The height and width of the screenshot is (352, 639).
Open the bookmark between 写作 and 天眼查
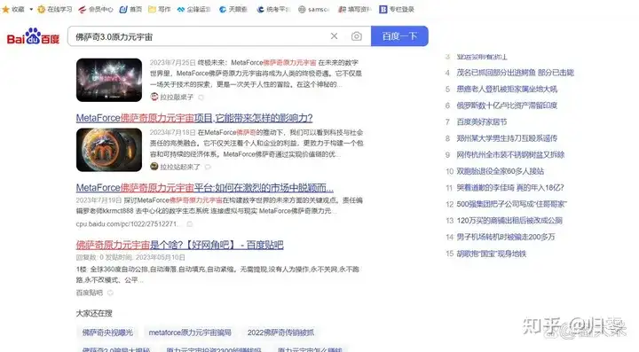click(x=194, y=10)
